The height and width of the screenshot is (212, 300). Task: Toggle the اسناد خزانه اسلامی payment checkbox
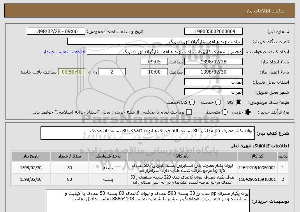189,112
